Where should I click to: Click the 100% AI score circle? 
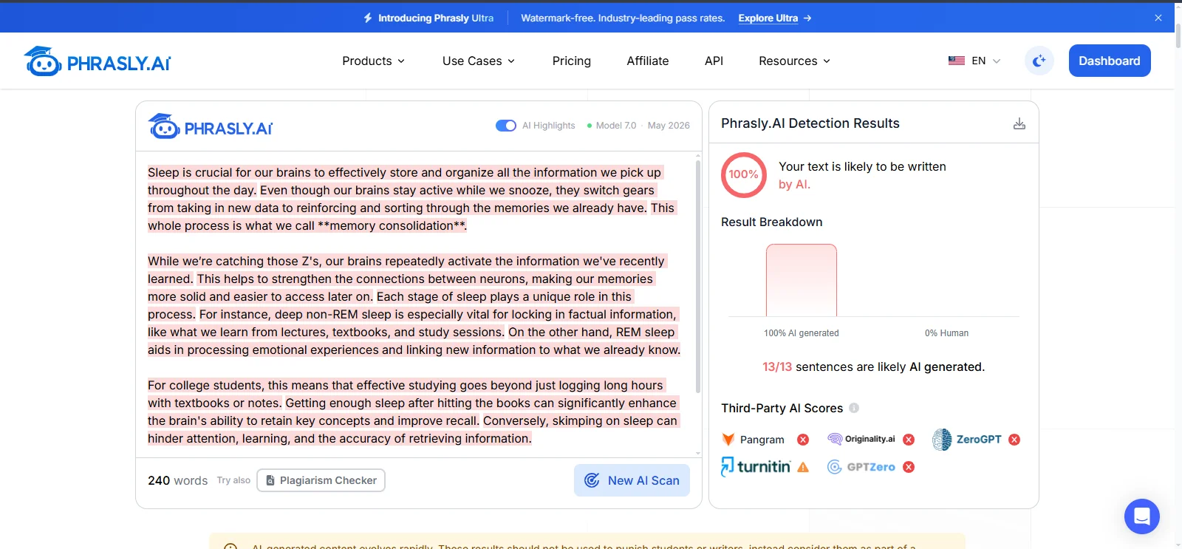(x=744, y=174)
